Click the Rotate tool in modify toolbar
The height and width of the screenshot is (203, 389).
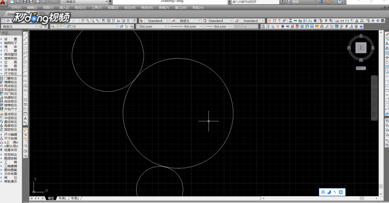pyautogui.click(x=387, y=62)
